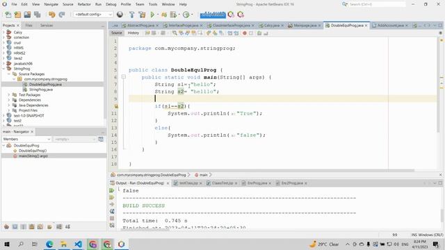Image resolution: width=445 pixels, height=250 pixels.
Task: Open the Calcy.java editor tab
Action: pos(271,26)
